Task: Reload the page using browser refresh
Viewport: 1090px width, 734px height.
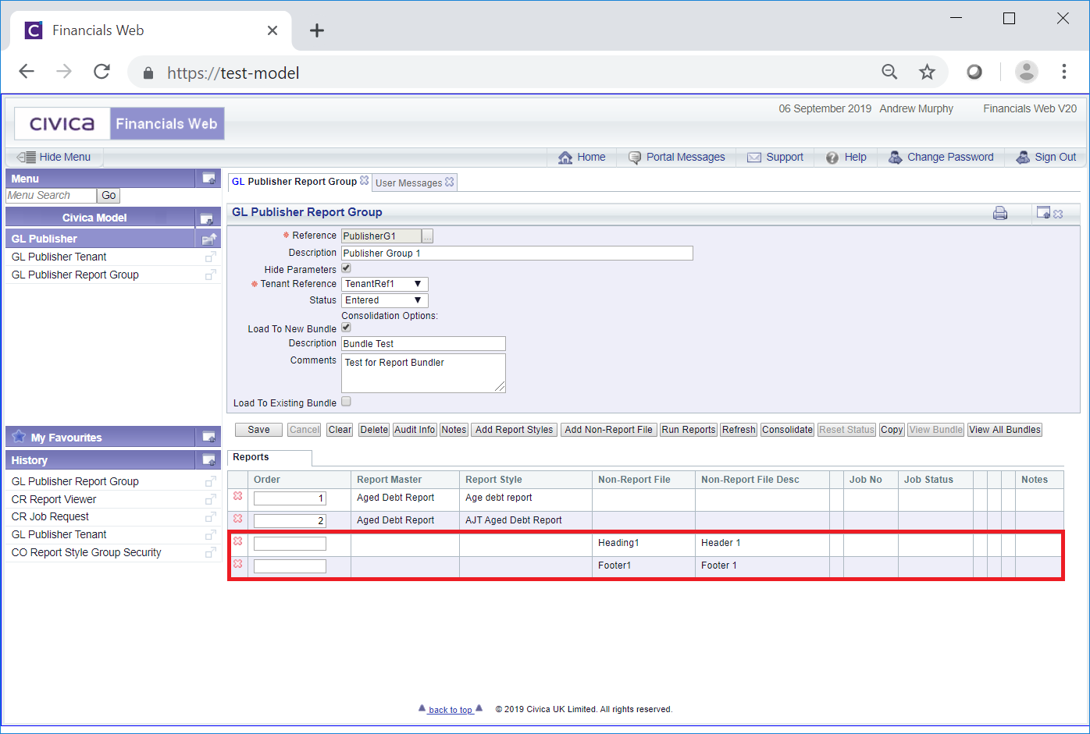Action: tap(102, 72)
